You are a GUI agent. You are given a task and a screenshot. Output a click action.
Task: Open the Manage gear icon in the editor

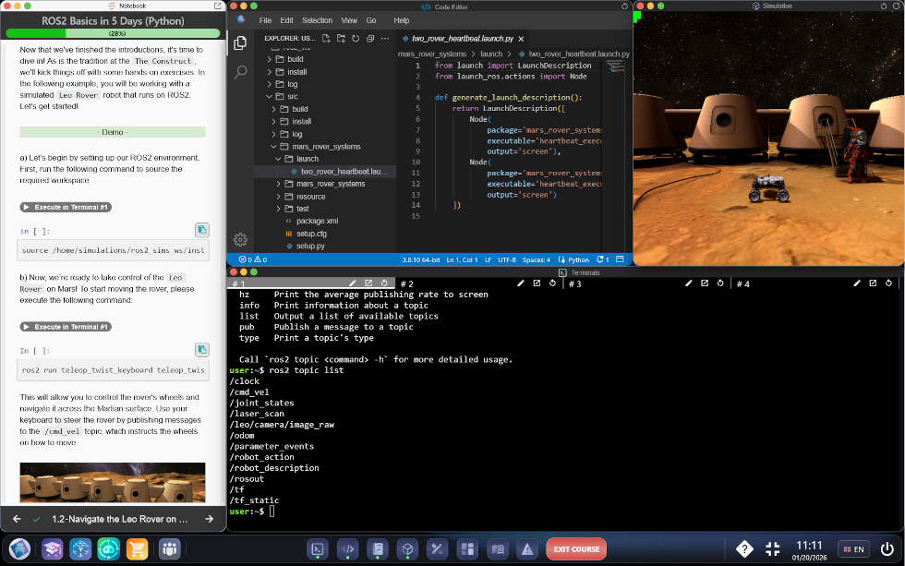point(240,239)
